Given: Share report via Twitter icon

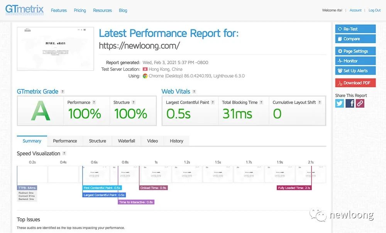Looking at the screenshot, I should [x=340, y=103].
